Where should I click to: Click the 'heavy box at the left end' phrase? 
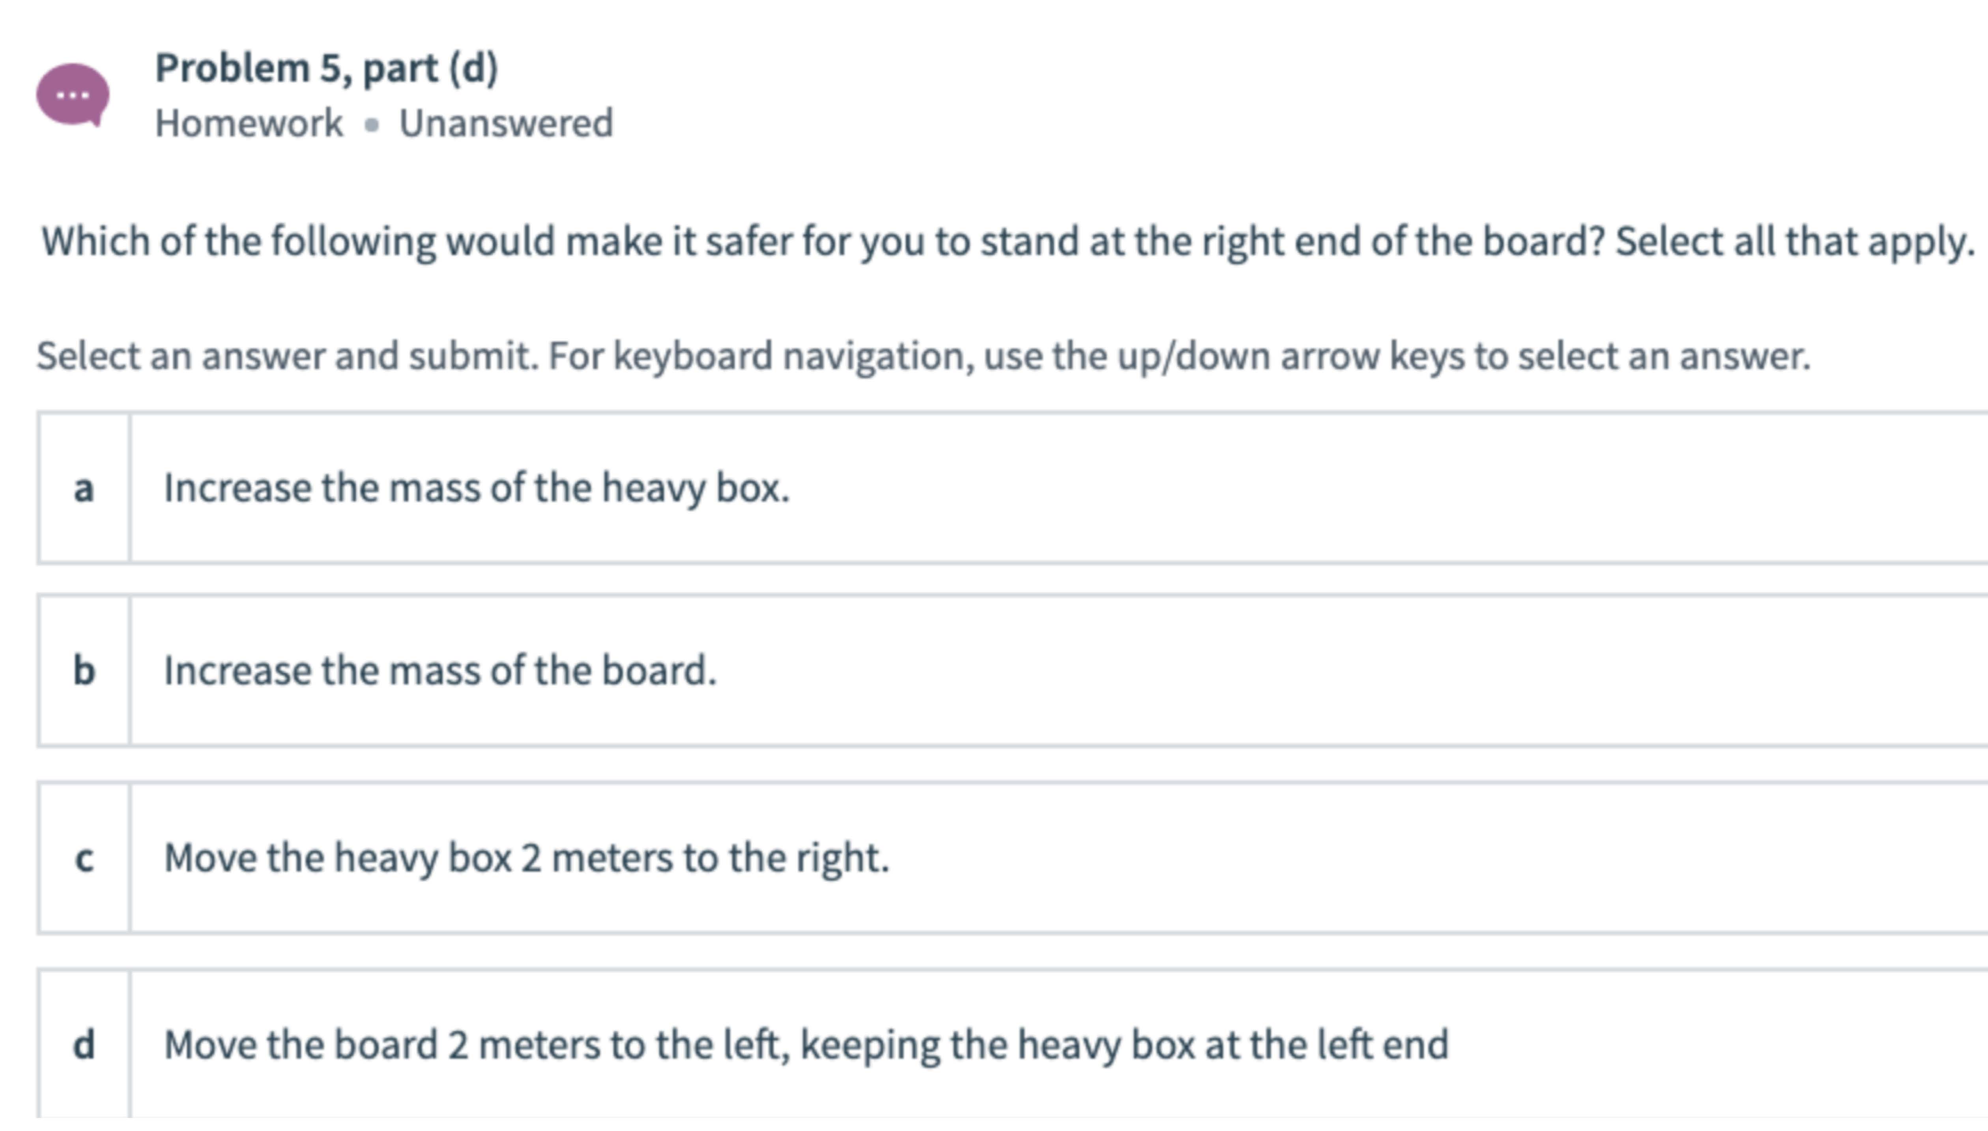click(1233, 1045)
